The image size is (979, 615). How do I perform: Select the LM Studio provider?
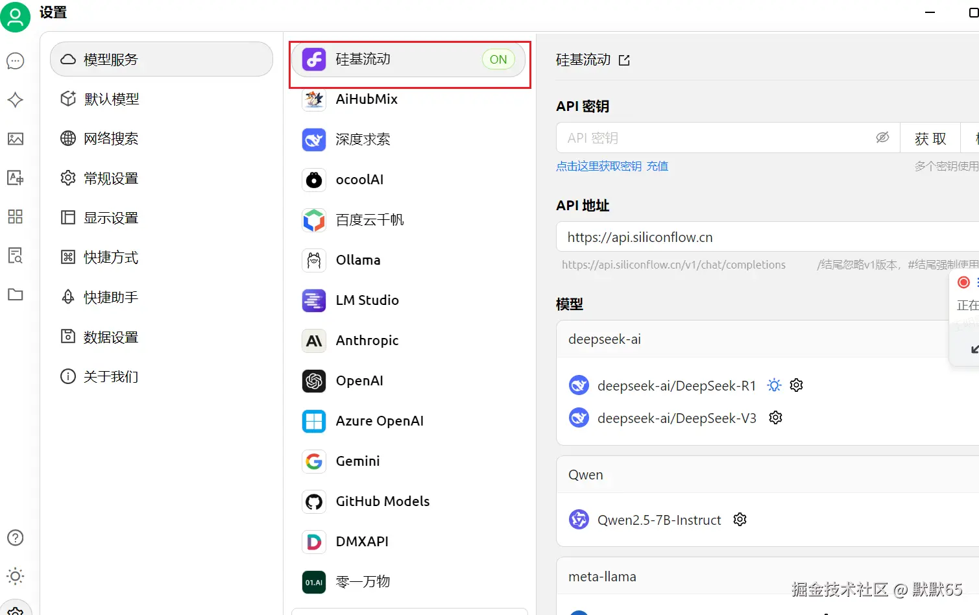(409, 300)
